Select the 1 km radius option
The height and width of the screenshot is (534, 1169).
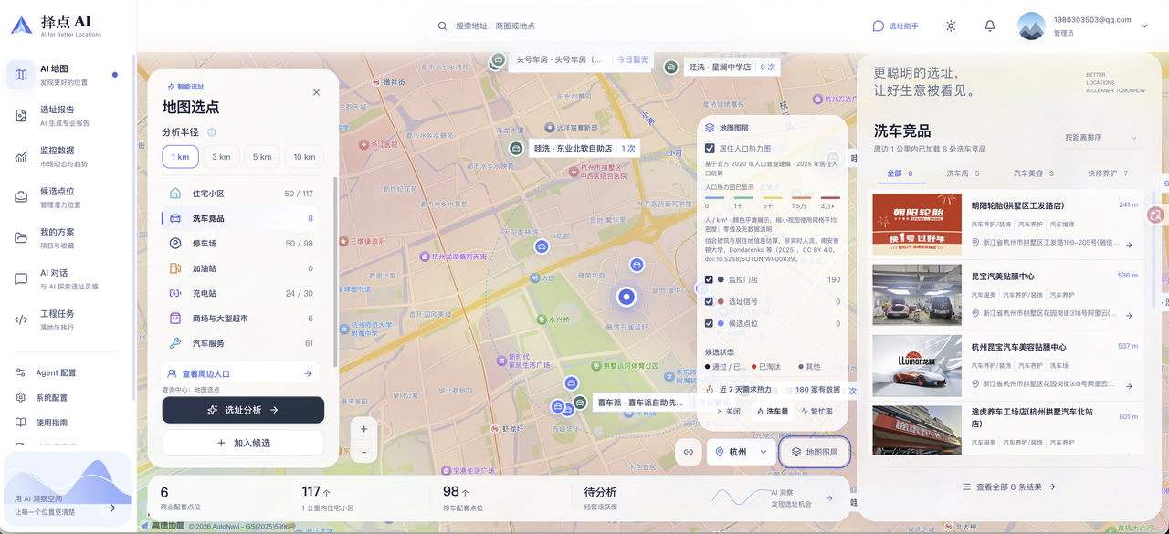tap(181, 157)
